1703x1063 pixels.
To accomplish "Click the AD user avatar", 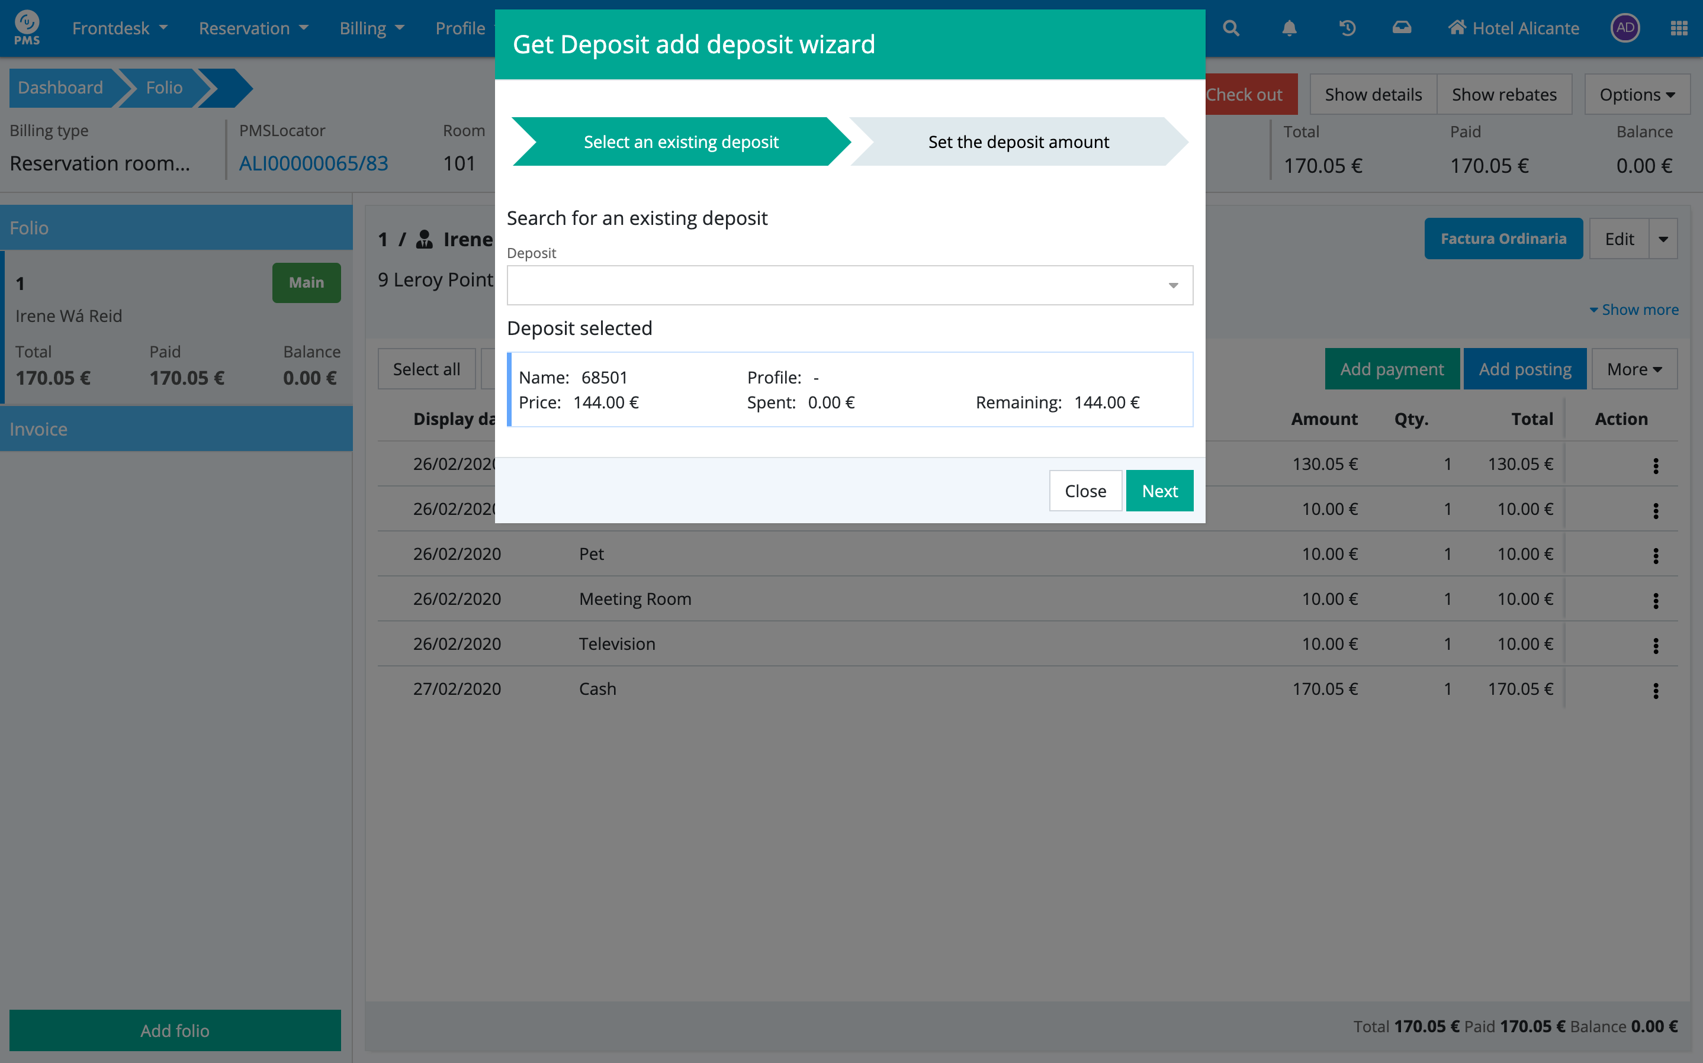I will tap(1624, 28).
